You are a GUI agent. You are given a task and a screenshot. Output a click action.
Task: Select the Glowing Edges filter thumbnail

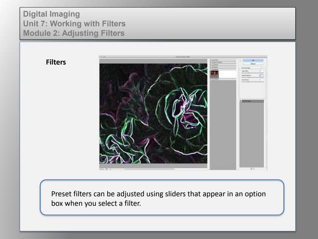tap(215, 74)
